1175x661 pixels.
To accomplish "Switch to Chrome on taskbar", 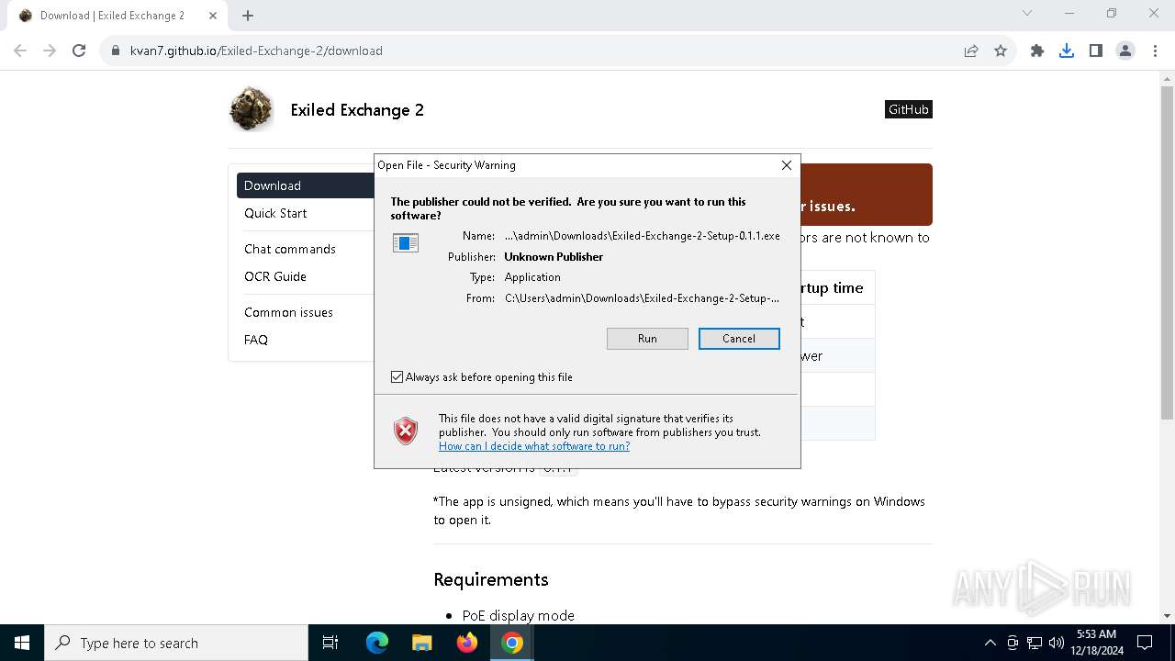I will tap(512, 643).
